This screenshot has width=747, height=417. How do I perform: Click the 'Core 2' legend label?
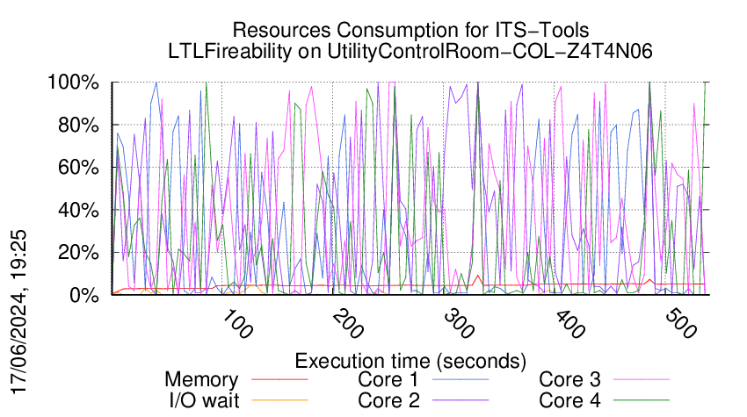click(x=388, y=400)
